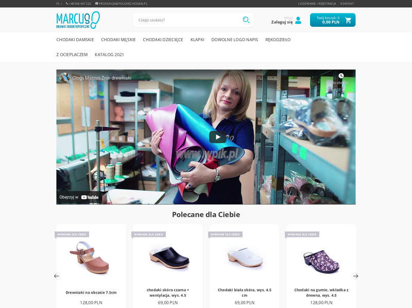
Task: Click the magnifier search icon
Action: tap(246, 20)
